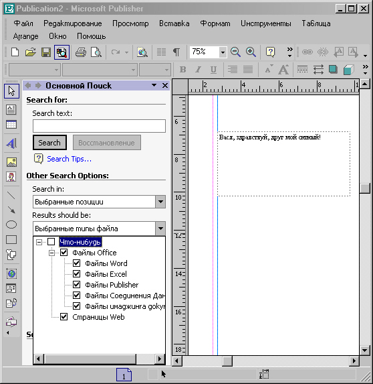Open the Редактирование menu
Image resolution: width=373 pixels, height=384 pixels.
73,23
